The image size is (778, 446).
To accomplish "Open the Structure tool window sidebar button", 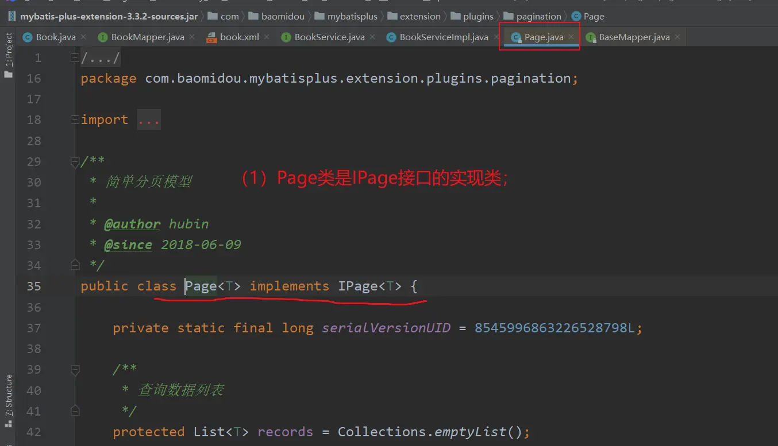I will click(x=8, y=396).
